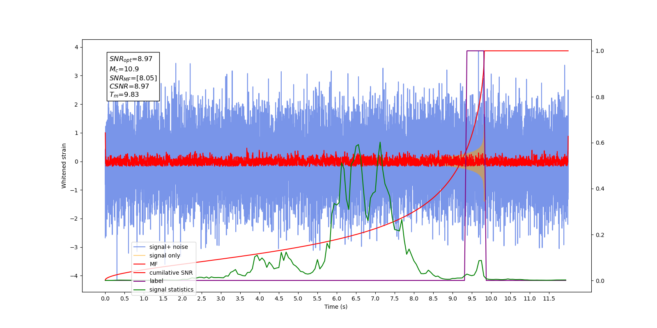Viewport: 657px width, 328px height.
Task: Click x-axis tick label 9.0
Action: pyautogui.click(x=453, y=298)
